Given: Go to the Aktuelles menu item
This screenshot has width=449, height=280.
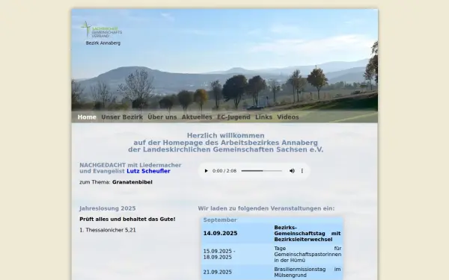Looking at the screenshot, I should pyautogui.click(x=197, y=117).
